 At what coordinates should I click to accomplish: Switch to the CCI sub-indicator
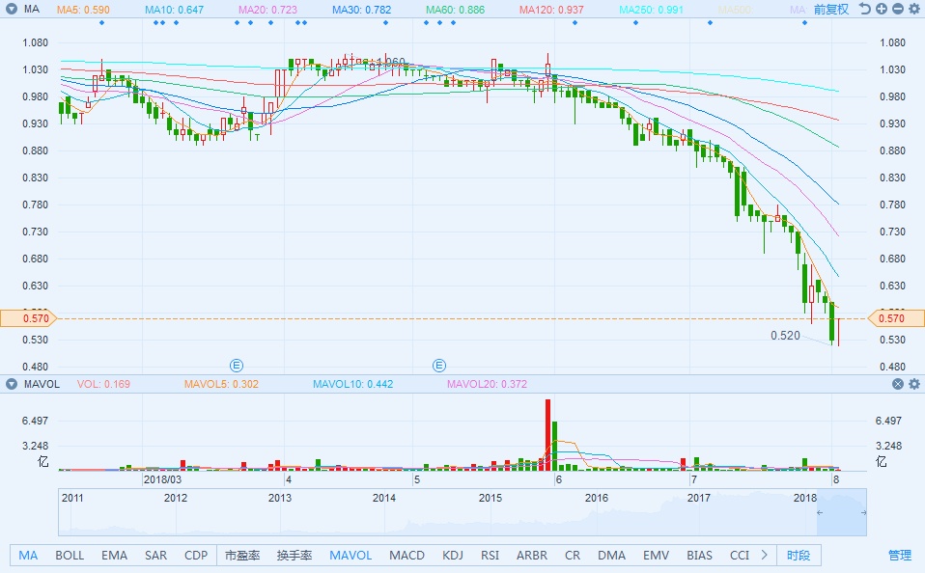[x=740, y=556]
